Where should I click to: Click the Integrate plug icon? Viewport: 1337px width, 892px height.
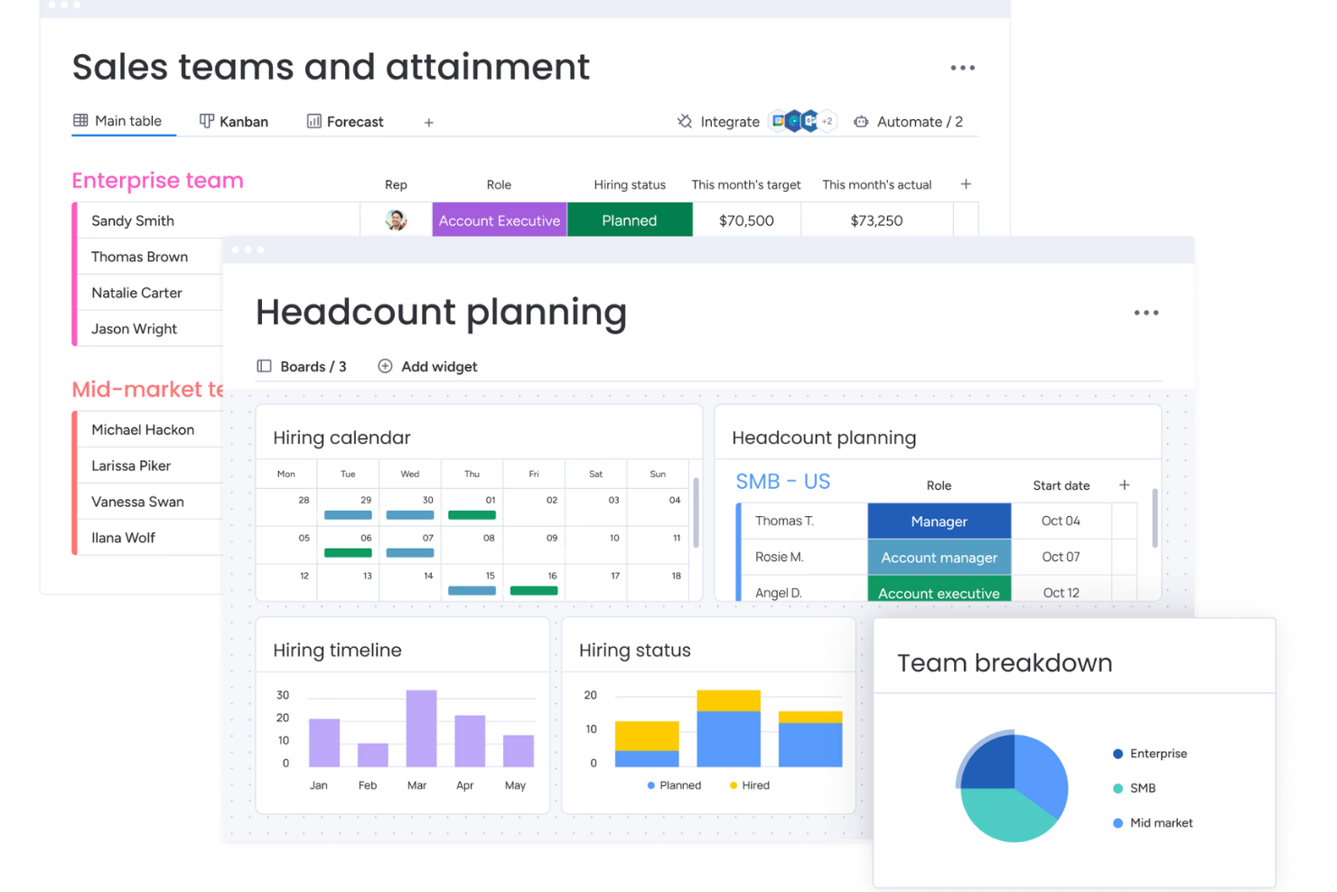(x=685, y=121)
